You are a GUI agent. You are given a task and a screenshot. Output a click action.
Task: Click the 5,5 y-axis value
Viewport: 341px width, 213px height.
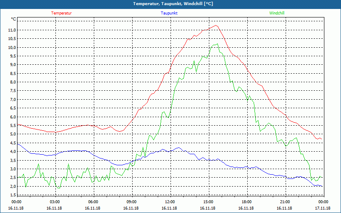[x=13, y=126]
